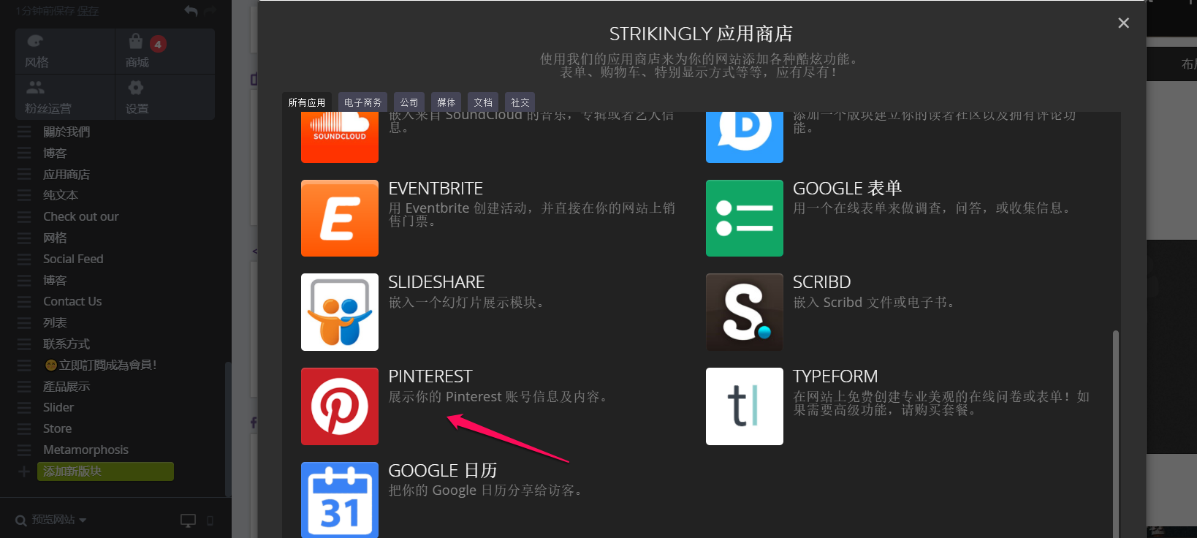Select the Social Feed section
This screenshot has height=538, width=1197.
tap(73, 259)
